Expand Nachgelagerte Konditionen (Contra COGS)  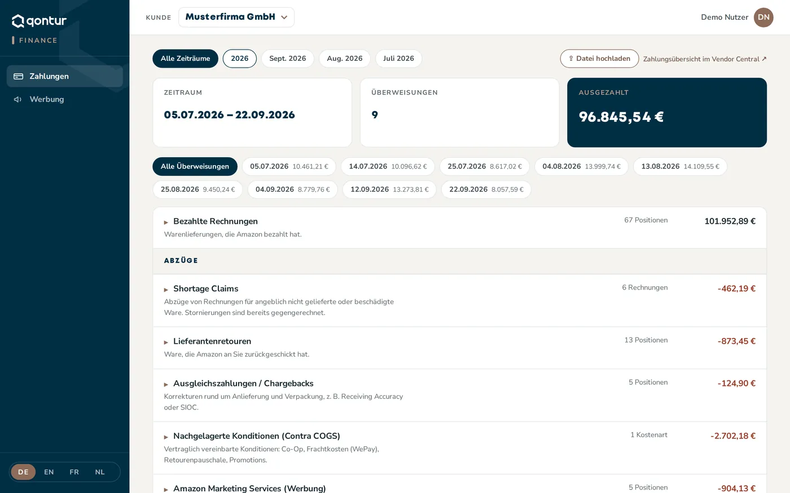(459, 448)
